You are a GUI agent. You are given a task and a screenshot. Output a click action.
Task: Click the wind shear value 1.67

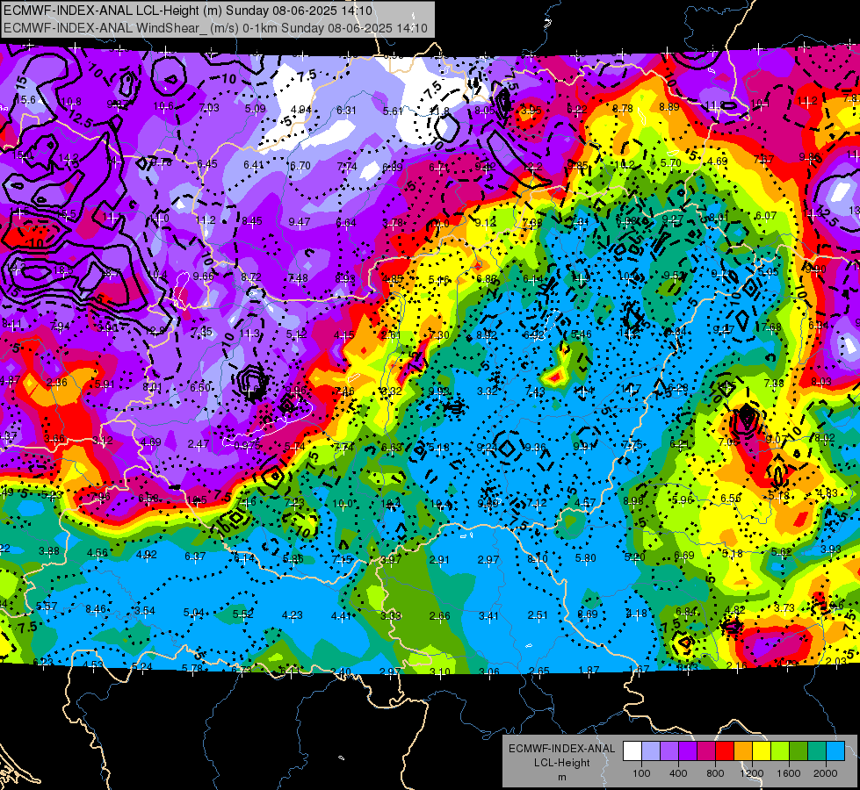tap(639, 669)
